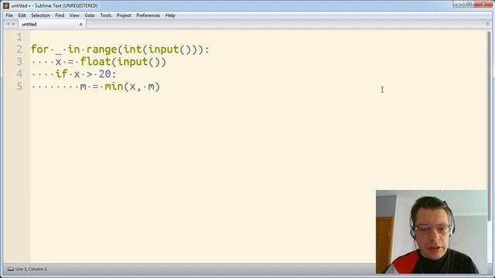Click the number 20 on line 4
Viewport: 495px width, 278px height.
pyautogui.click(x=105, y=74)
